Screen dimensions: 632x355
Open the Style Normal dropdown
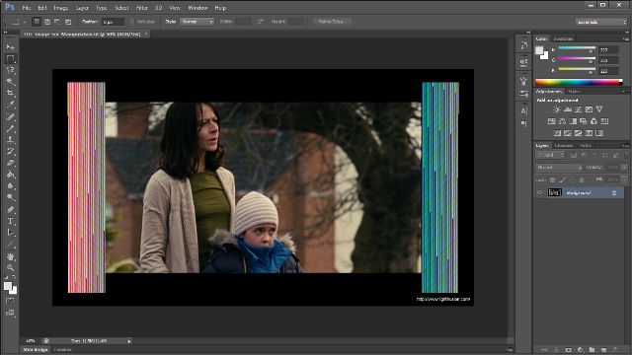click(x=197, y=22)
